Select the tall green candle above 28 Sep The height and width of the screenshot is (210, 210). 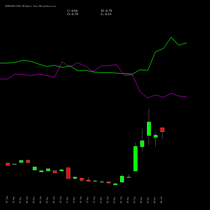pos(136,159)
